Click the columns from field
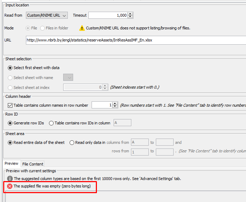246x202 pixels. tap(140, 142)
